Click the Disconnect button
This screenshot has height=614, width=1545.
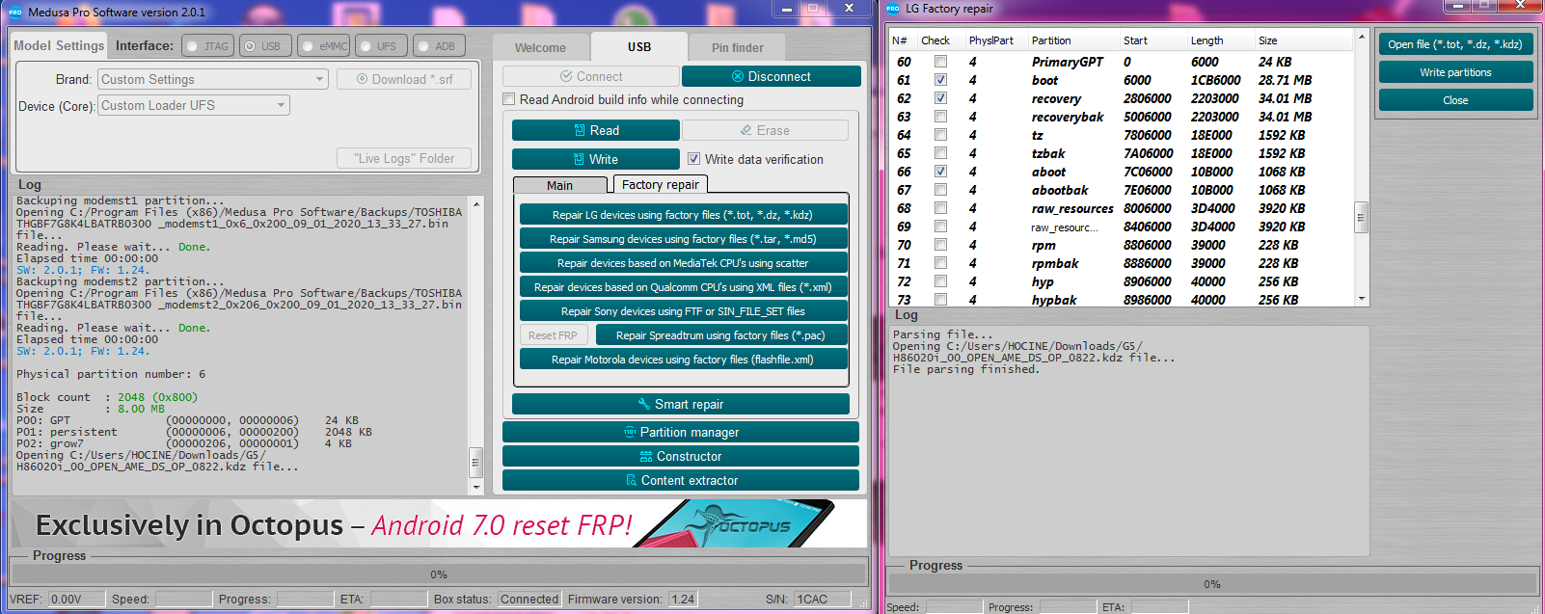[771, 76]
